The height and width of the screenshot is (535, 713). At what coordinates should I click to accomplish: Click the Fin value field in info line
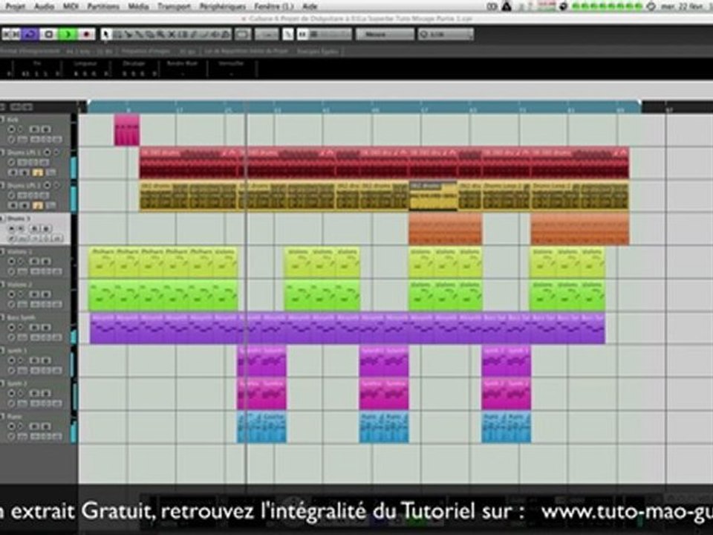click(39, 74)
